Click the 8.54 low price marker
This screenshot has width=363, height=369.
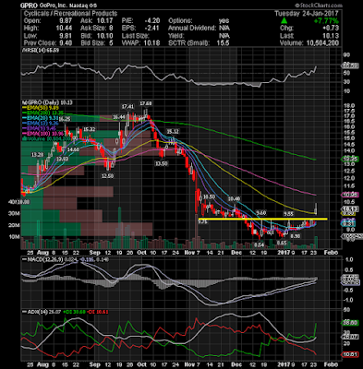pos(260,244)
